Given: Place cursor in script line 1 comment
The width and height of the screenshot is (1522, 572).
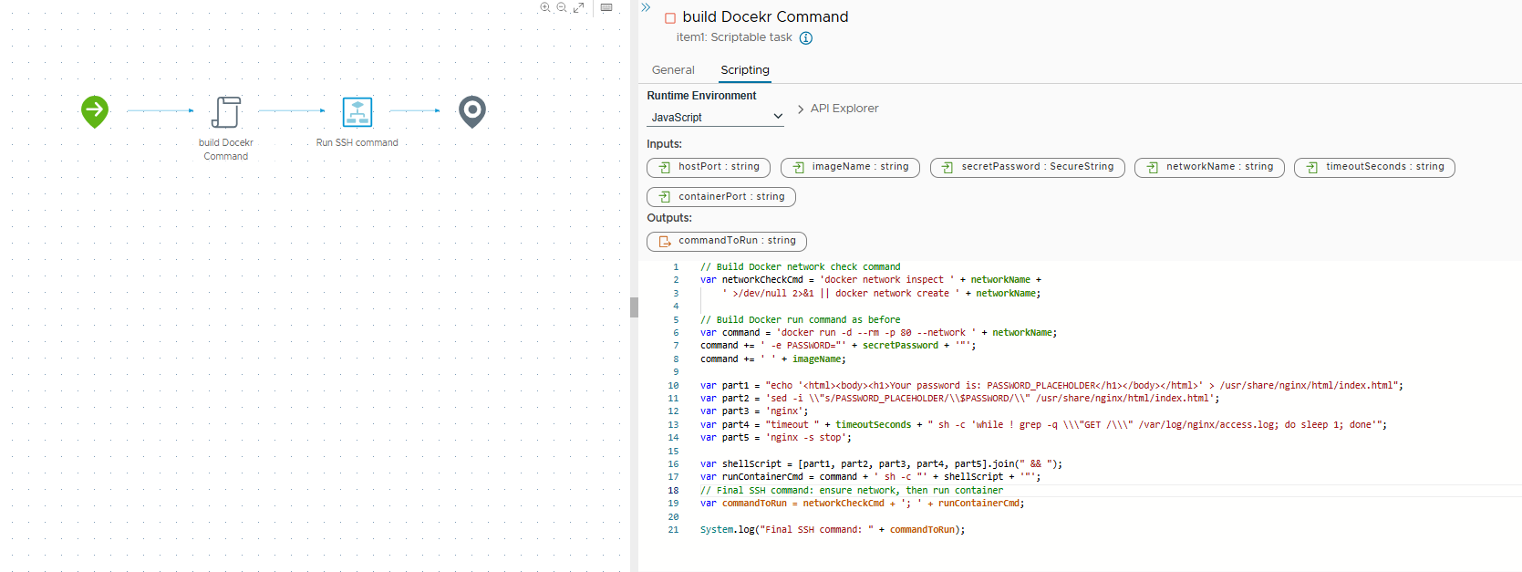Looking at the screenshot, I should (800, 267).
